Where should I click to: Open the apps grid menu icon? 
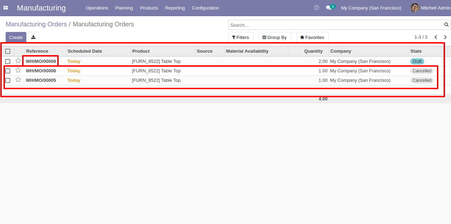coord(6,8)
